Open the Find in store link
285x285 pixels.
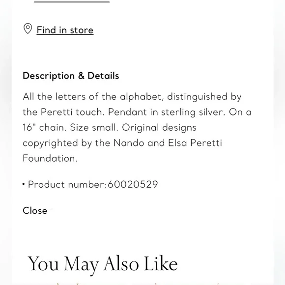pos(65,30)
